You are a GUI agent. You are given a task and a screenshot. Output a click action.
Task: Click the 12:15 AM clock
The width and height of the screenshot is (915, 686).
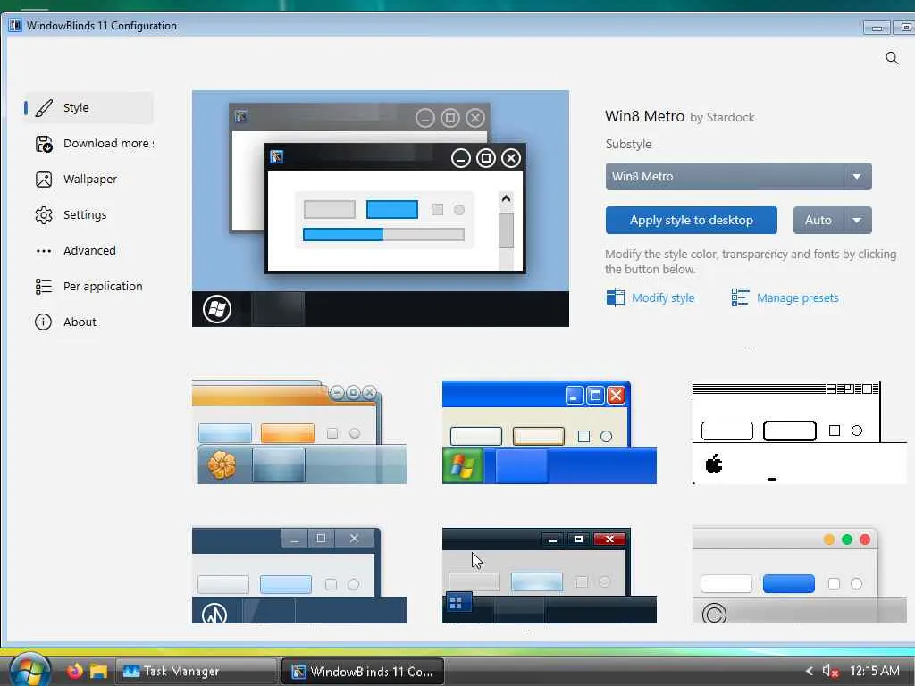(874, 671)
